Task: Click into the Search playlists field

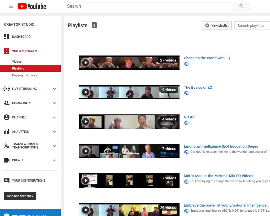Action: [x=253, y=25]
